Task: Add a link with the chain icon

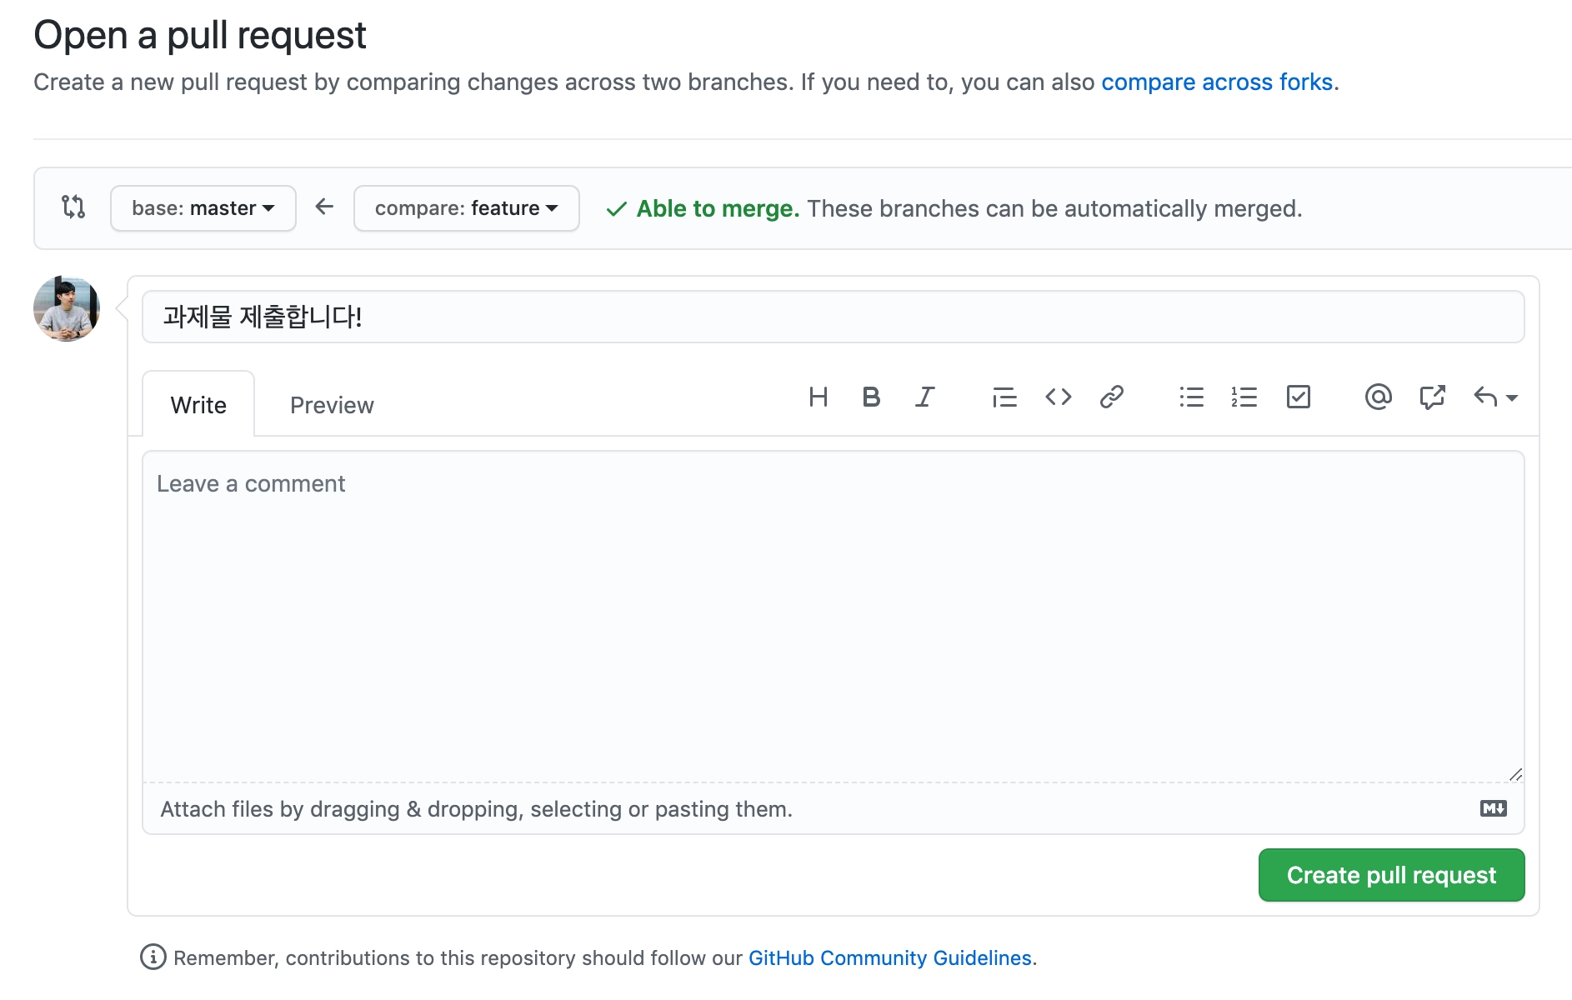Action: tap(1111, 397)
